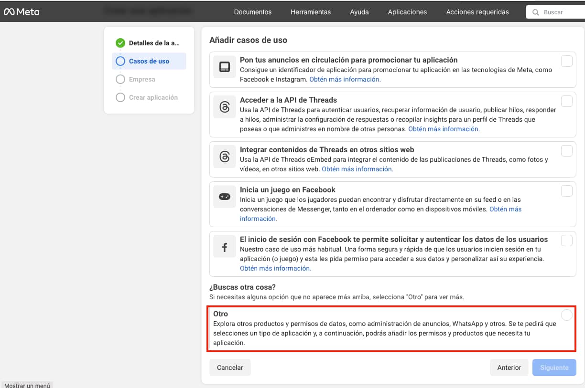The image size is (585, 388).
Task: Click the Inicia un juego en Facebook title
Action: 288,189
